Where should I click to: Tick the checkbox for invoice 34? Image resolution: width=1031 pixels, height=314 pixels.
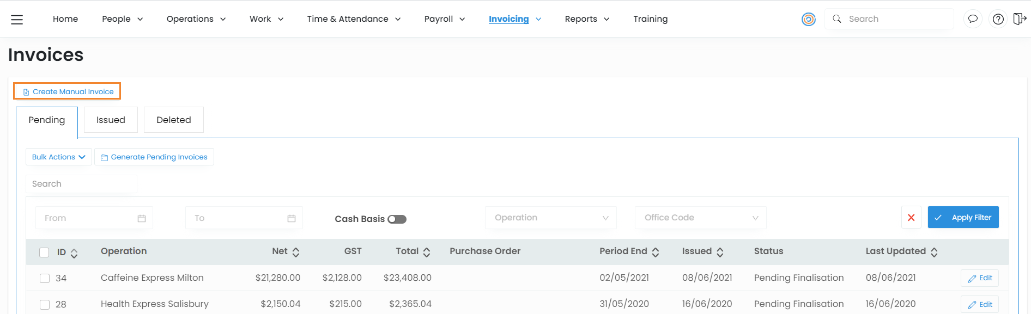pos(45,278)
